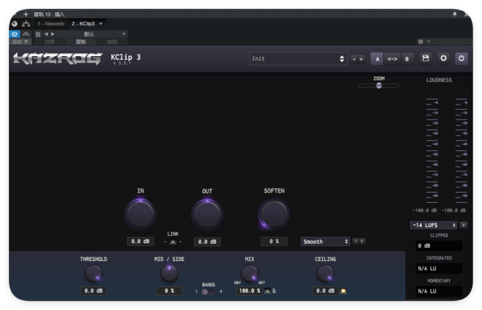Open the -14 LUFS loudness target dropdown

click(434, 225)
